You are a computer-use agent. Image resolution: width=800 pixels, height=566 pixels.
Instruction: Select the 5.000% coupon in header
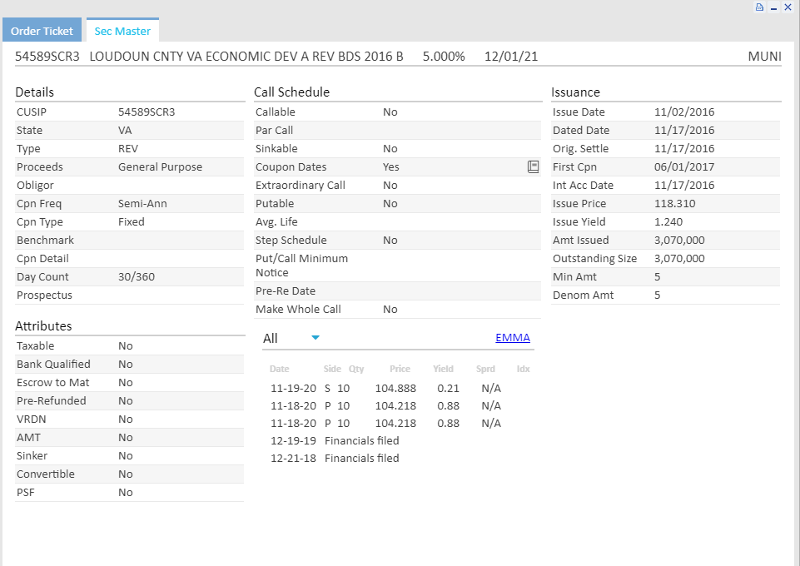click(444, 56)
